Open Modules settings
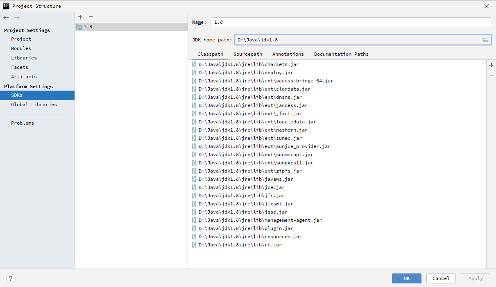This screenshot has width=496, height=287. coord(21,48)
